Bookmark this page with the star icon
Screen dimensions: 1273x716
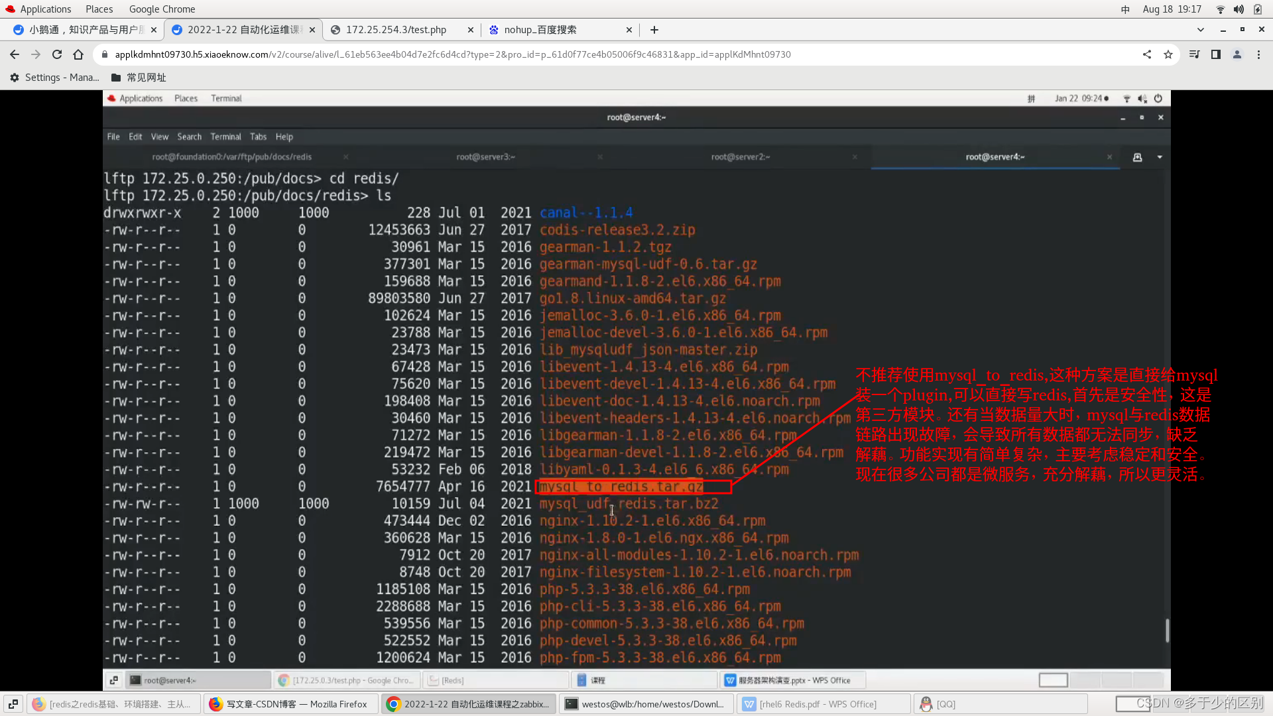tap(1168, 54)
